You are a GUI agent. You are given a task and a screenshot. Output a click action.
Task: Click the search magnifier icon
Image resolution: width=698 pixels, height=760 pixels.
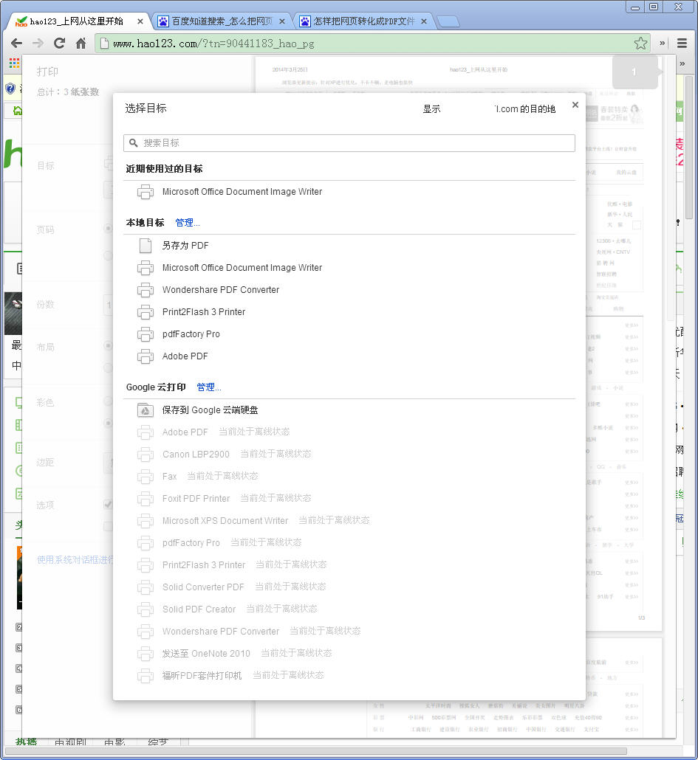point(134,143)
